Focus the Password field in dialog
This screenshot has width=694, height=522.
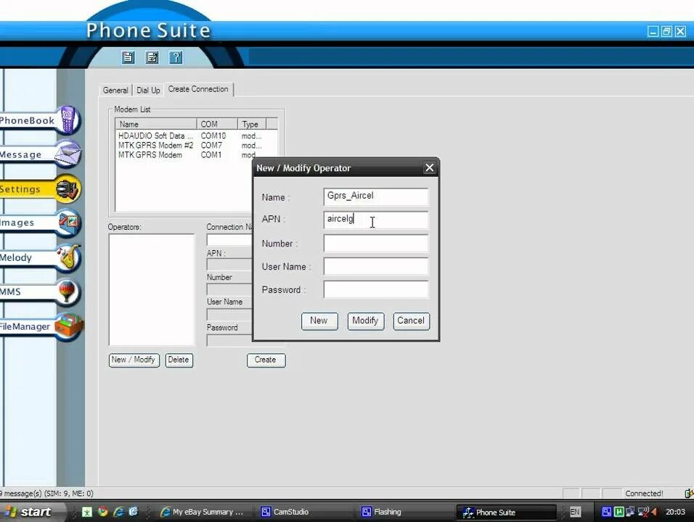click(x=376, y=289)
